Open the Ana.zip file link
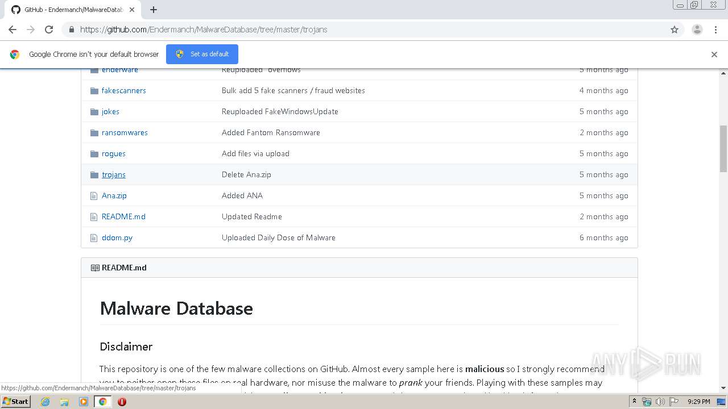Screen dimensions: 728x409 pos(114,195)
